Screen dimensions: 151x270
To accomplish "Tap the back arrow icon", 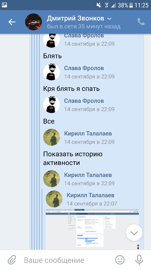I will point(12,22).
